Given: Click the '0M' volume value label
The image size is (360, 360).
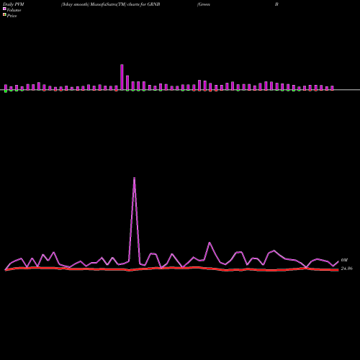Looking at the screenshot, I should pyautogui.click(x=344, y=260).
